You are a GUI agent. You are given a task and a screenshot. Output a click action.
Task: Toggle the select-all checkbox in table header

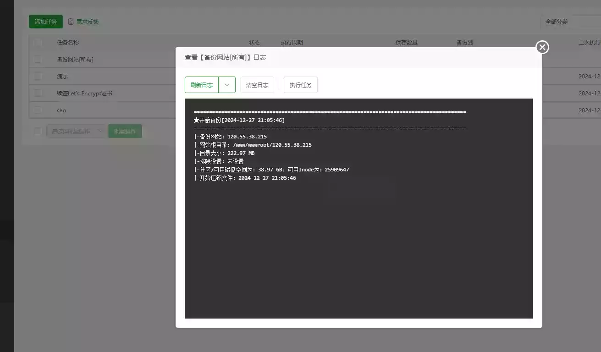(x=38, y=43)
